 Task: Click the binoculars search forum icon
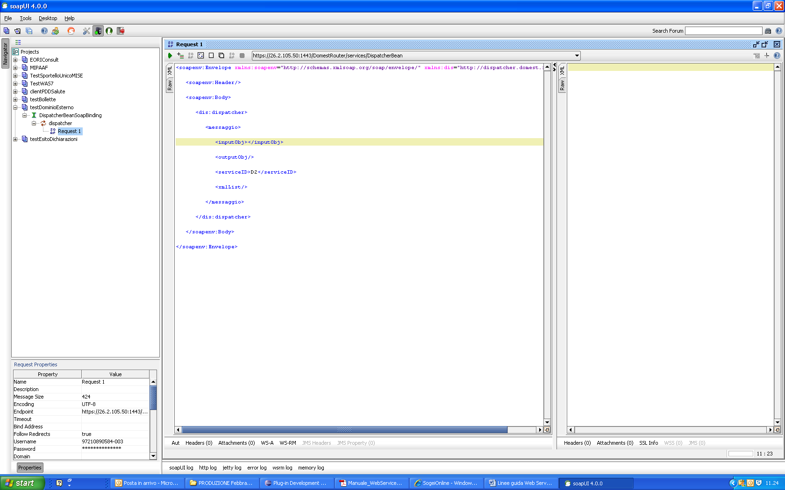[768, 31]
